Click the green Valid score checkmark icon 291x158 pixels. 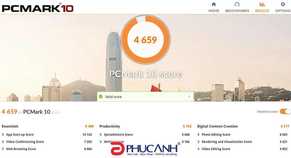coord(101,96)
